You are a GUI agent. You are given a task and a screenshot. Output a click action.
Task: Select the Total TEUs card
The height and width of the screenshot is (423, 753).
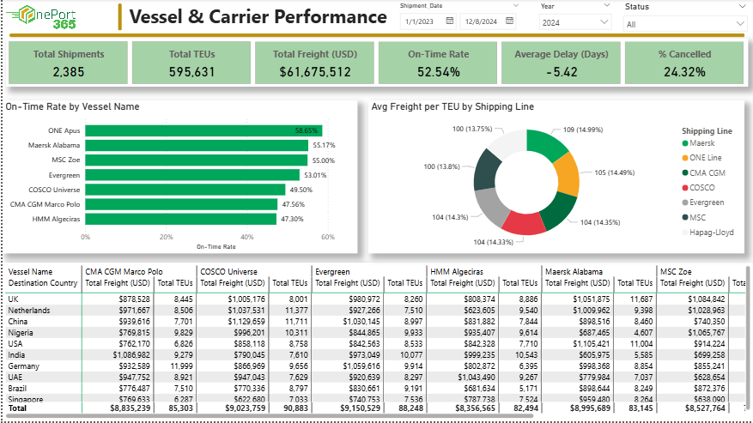191,63
